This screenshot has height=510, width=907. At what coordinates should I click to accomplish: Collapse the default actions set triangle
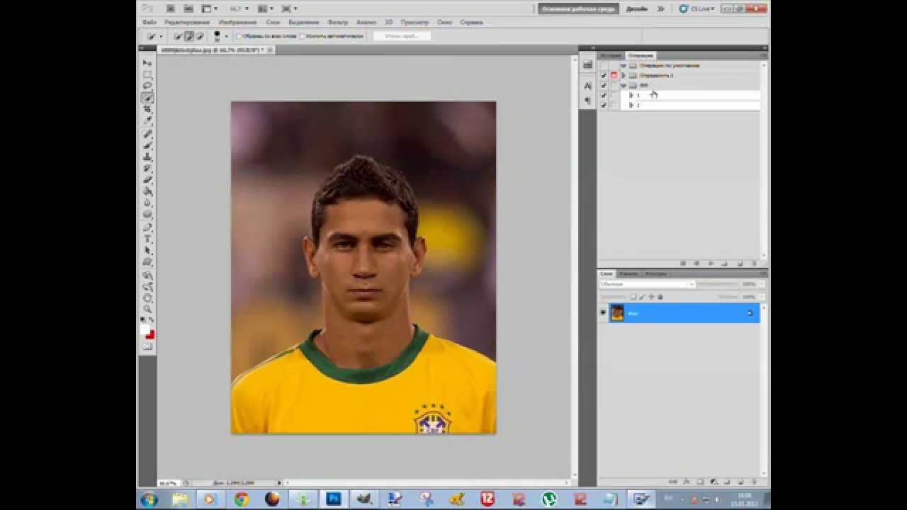tap(624, 65)
